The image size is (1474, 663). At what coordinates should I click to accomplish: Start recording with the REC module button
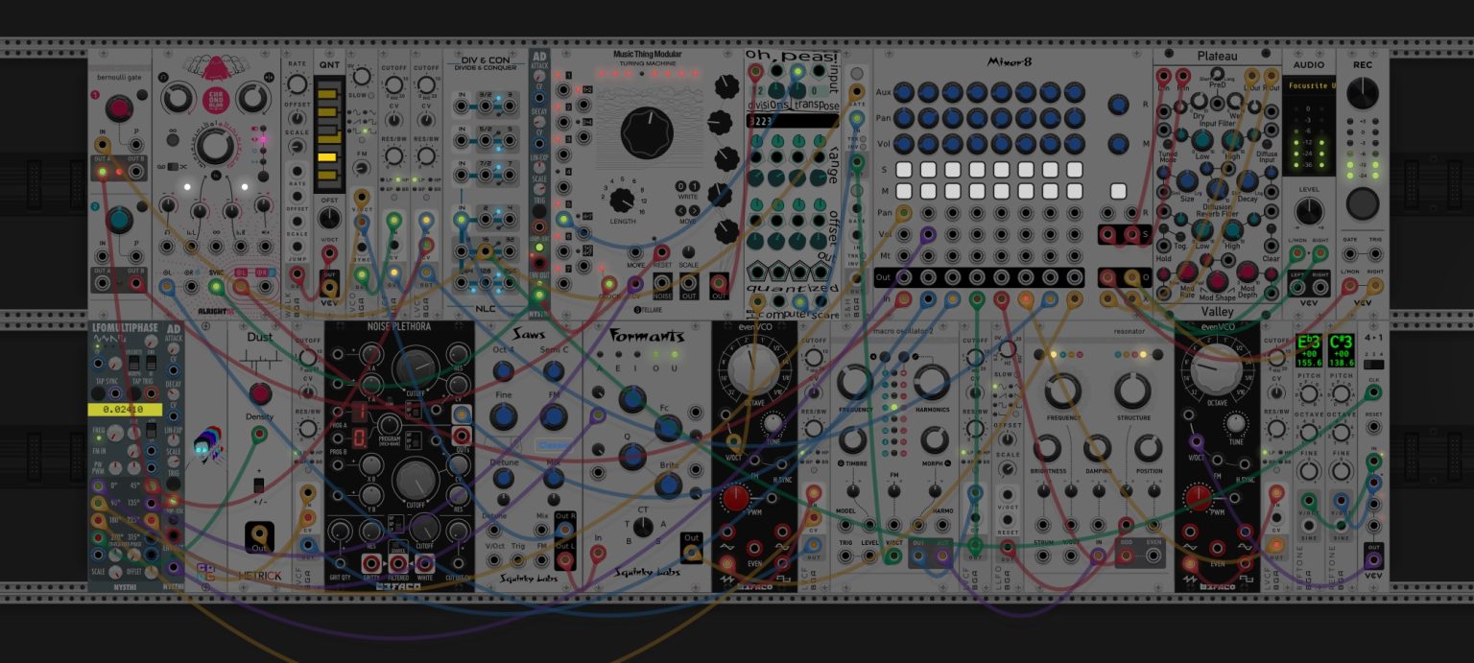pos(1363,203)
